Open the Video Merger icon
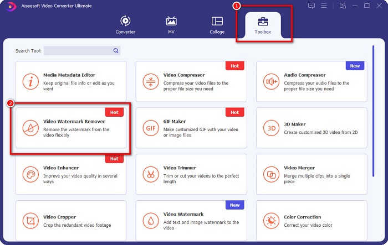The height and width of the screenshot is (245, 388). pos(271,174)
